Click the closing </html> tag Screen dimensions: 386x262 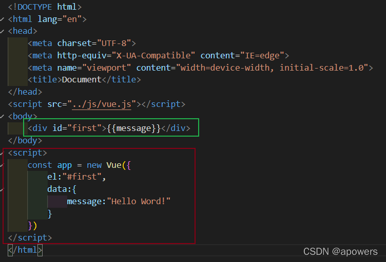pyautogui.click(x=25, y=250)
